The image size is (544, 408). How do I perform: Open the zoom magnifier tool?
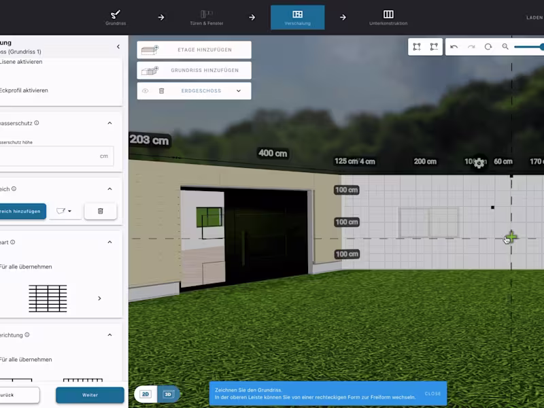505,47
